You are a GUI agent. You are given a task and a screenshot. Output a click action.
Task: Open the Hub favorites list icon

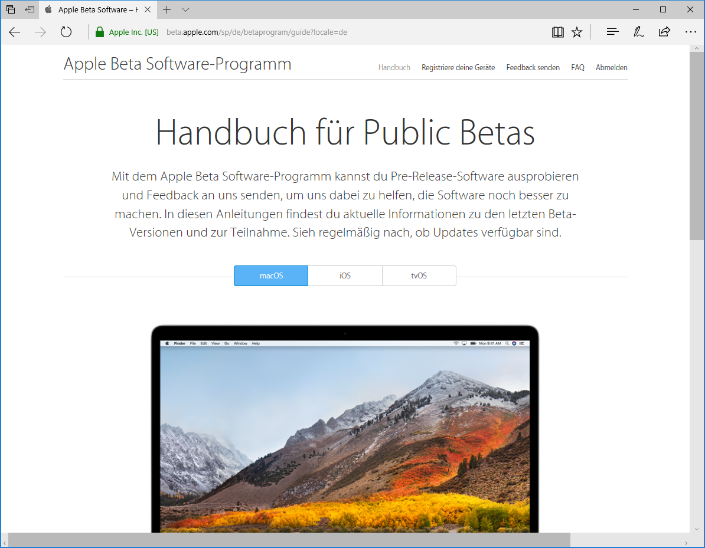[612, 32]
